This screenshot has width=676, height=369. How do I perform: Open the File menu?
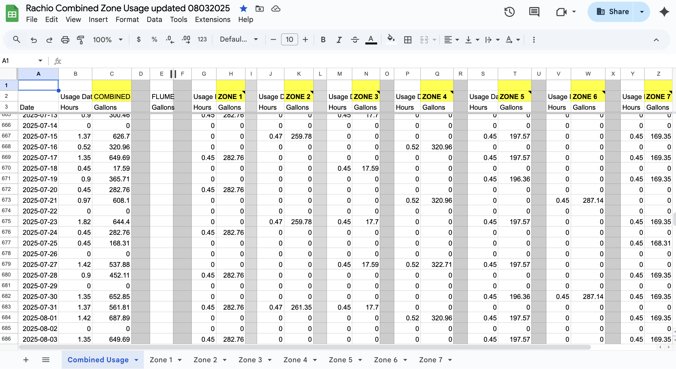[32, 19]
